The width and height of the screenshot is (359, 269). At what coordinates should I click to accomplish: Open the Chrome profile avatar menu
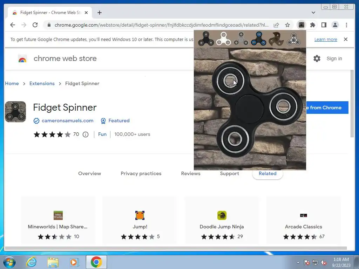(x=335, y=25)
